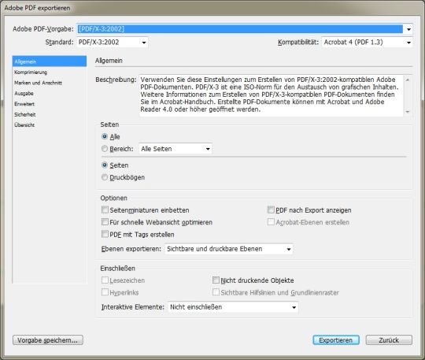The width and height of the screenshot is (425, 360).
Task: Click the Exportieren button
Action: (x=336, y=340)
